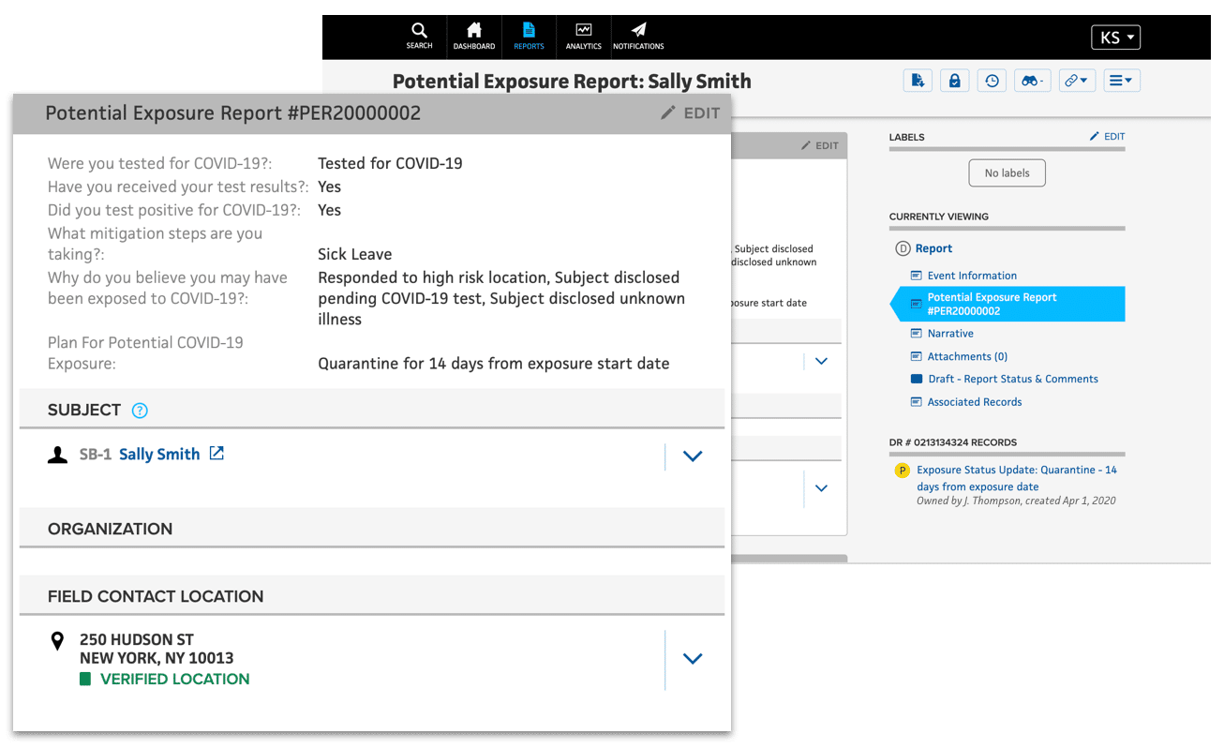Open the link chain dropdown menu
The width and height of the screenshot is (1224, 748).
point(1077,81)
